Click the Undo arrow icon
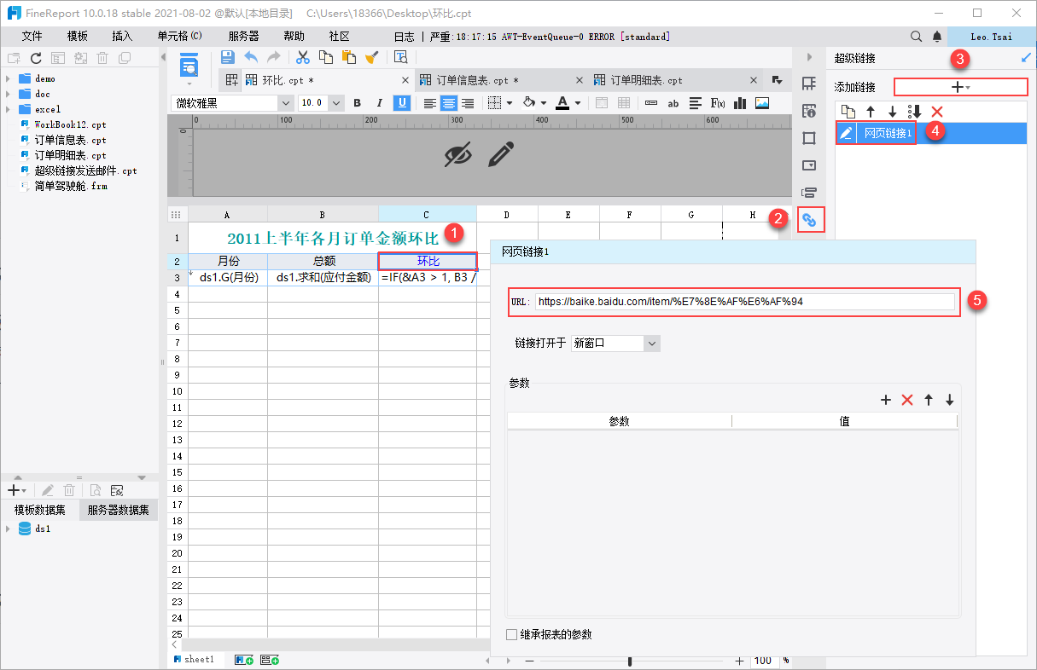This screenshot has width=1037, height=670. [x=251, y=57]
